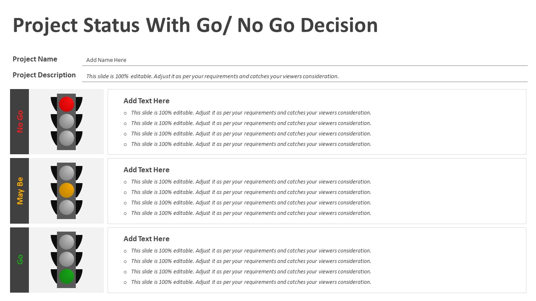Select the top gray light in May Be signal
536x301 pixels.
click(x=67, y=173)
